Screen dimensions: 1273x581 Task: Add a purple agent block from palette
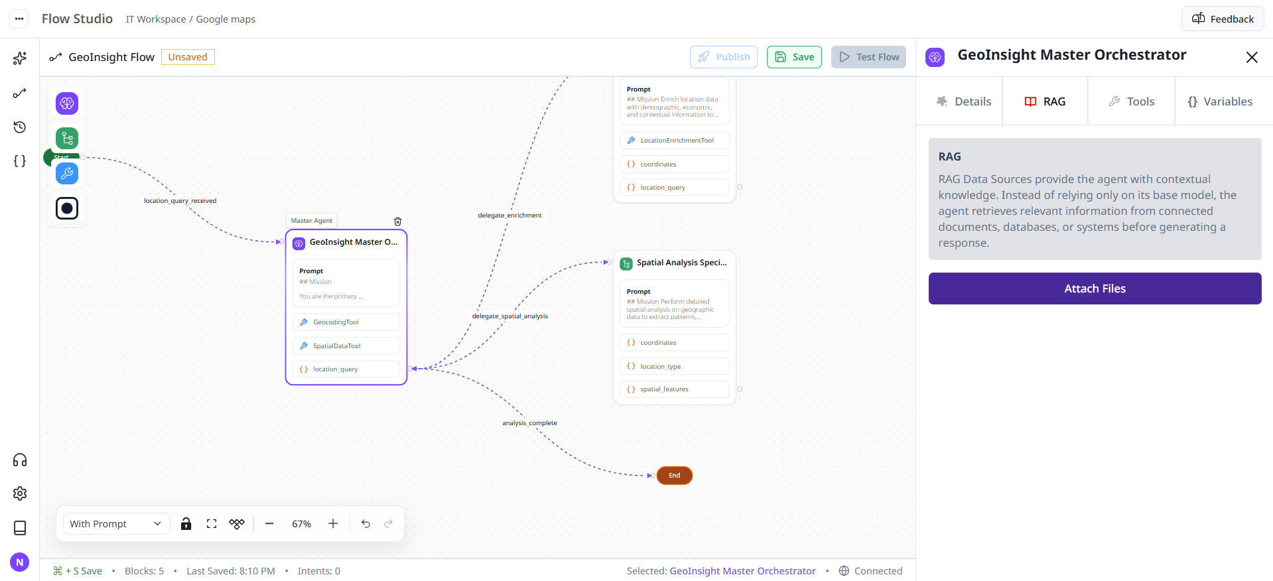pyautogui.click(x=67, y=103)
